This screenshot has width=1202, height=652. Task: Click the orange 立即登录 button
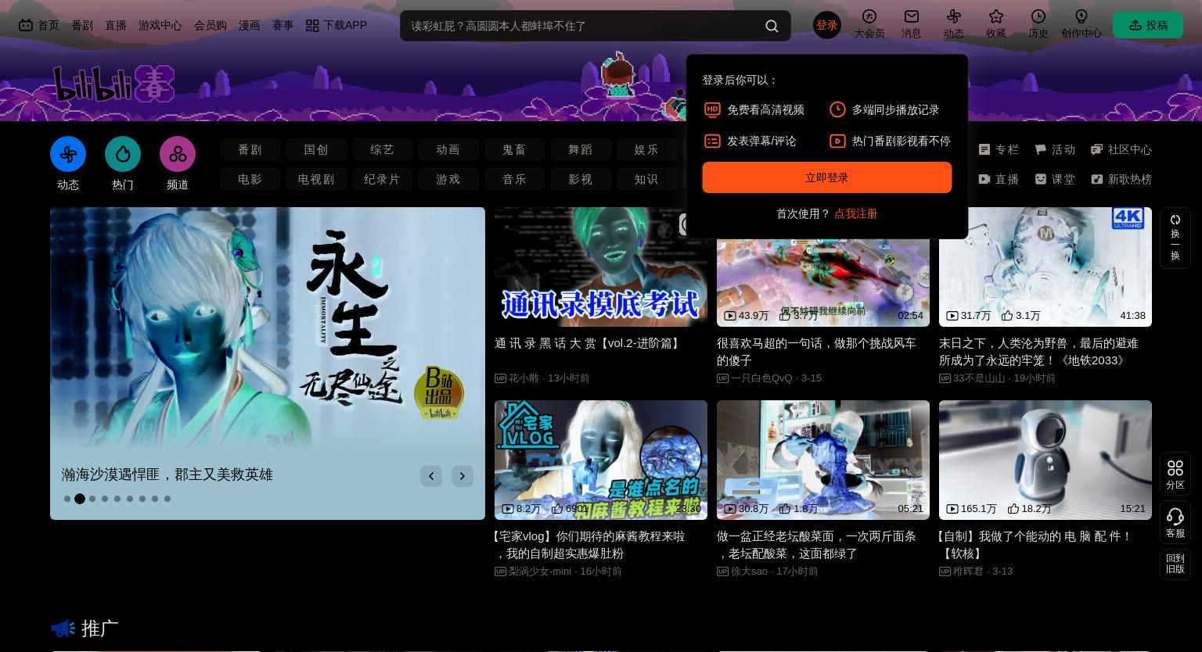pos(827,177)
